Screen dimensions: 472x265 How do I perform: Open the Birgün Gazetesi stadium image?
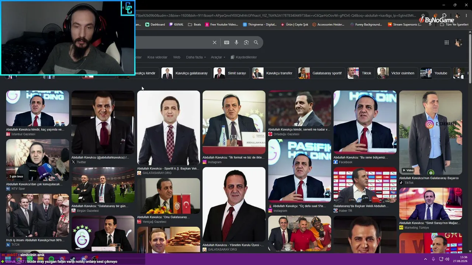[103, 185]
